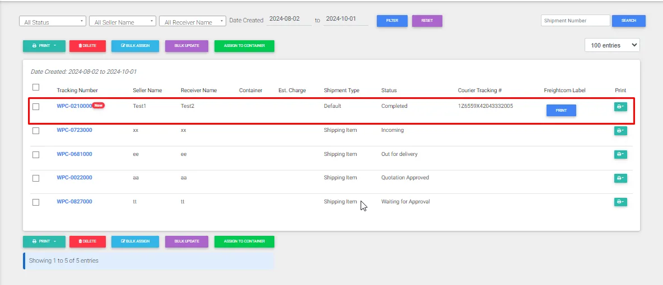Click top Bulk Assign button

tap(135, 46)
